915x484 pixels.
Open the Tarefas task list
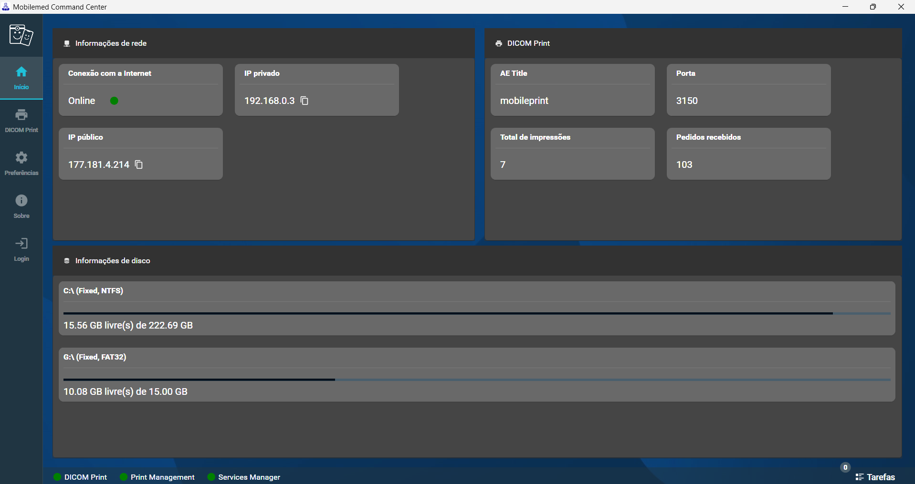(875, 477)
